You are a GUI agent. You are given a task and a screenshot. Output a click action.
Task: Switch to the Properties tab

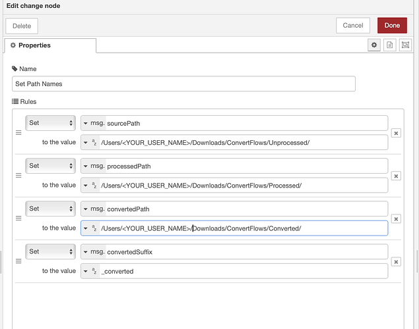click(50, 45)
